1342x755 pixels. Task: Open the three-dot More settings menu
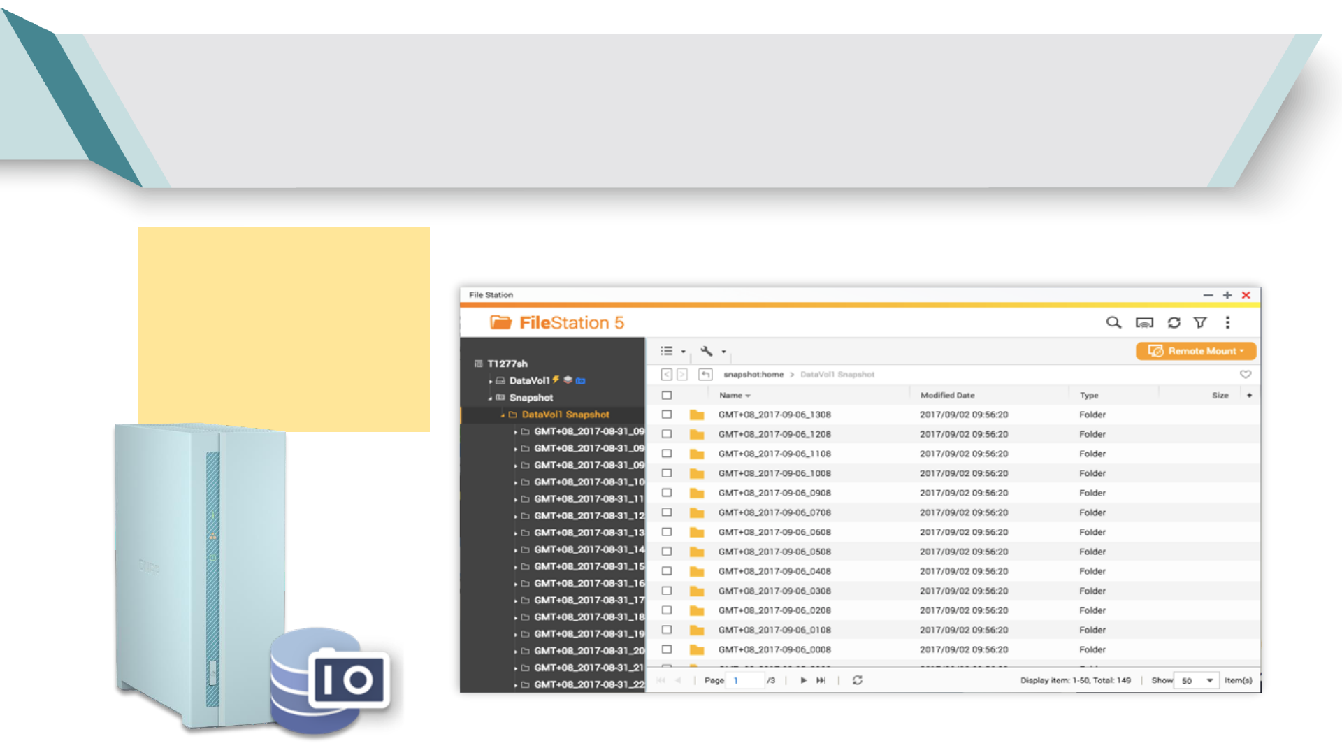click(1227, 322)
